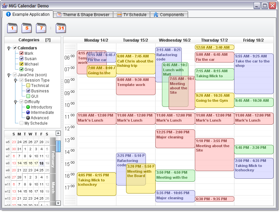Select the Introductory difficulty radio
The height and width of the screenshot is (212, 280).
[x=28, y=107]
